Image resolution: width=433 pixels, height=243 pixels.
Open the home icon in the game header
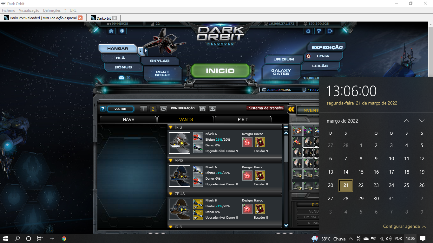pyautogui.click(x=111, y=31)
